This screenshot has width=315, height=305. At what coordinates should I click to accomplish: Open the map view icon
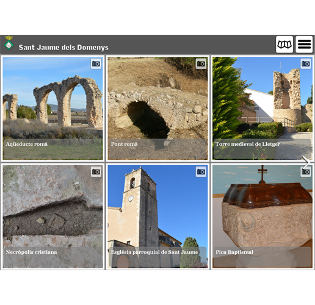(284, 45)
